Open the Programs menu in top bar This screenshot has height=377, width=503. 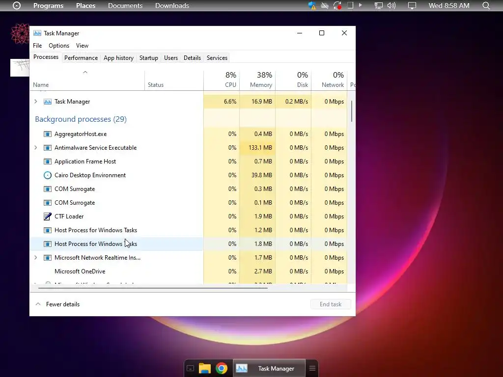coord(49,5)
